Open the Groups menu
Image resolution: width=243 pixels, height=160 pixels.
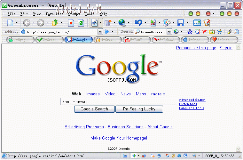[x=74, y=14]
